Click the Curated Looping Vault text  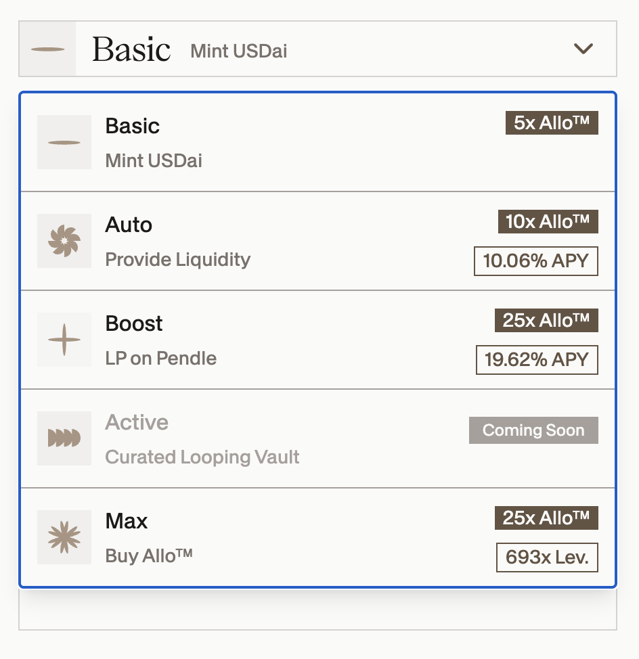pos(202,457)
